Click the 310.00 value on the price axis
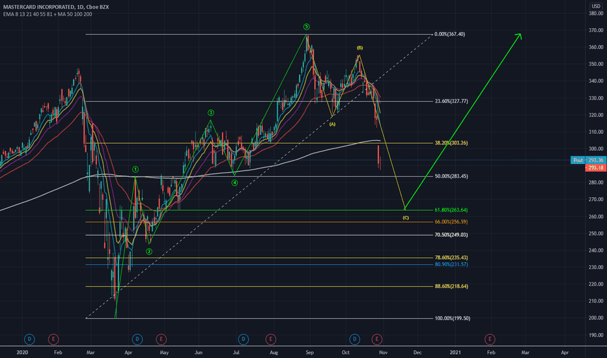The image size is (607, 358). [596, 131]
